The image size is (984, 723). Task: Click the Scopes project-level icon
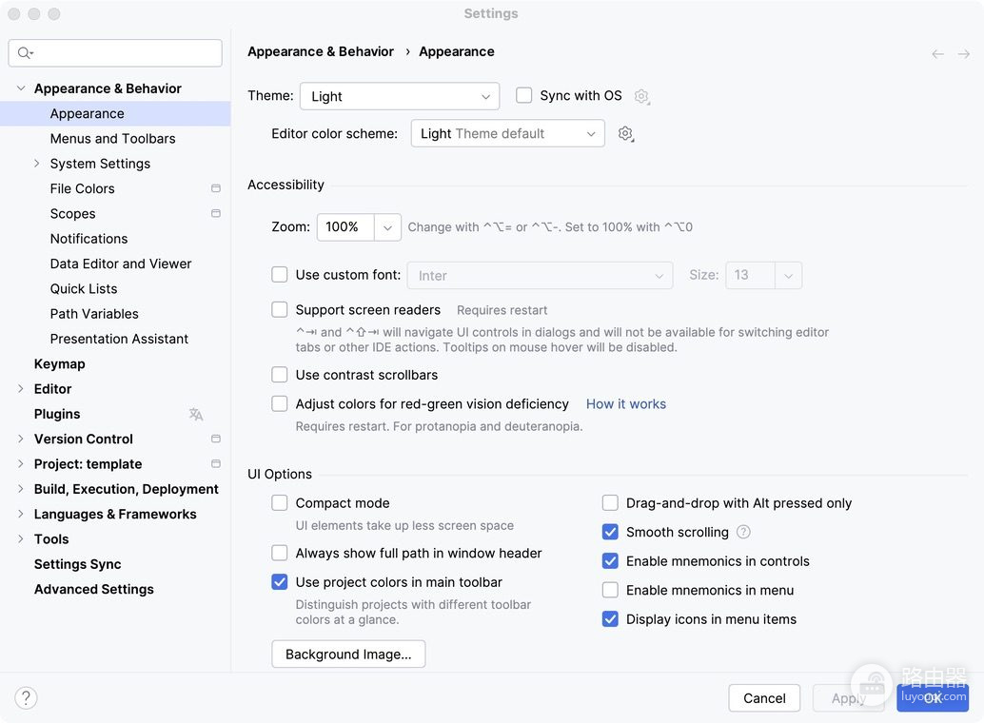[x=216, y=213]
